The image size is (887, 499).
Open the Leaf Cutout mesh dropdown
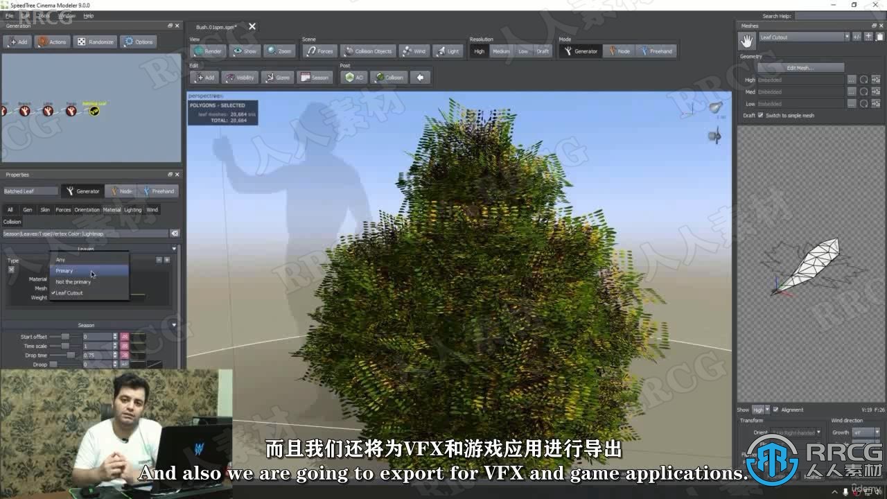tap(804, 37)
